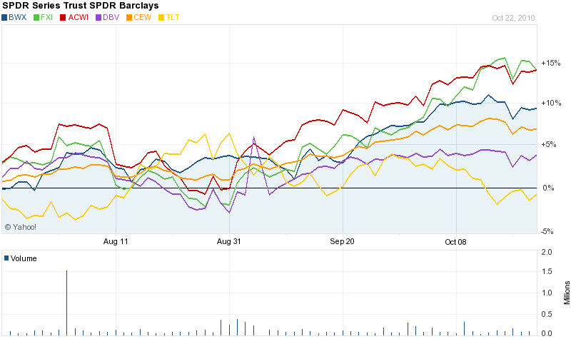The width and height of the screenshot is (571, 339).
Task: Click the CEW ticker label
Action: click(142, 17)
